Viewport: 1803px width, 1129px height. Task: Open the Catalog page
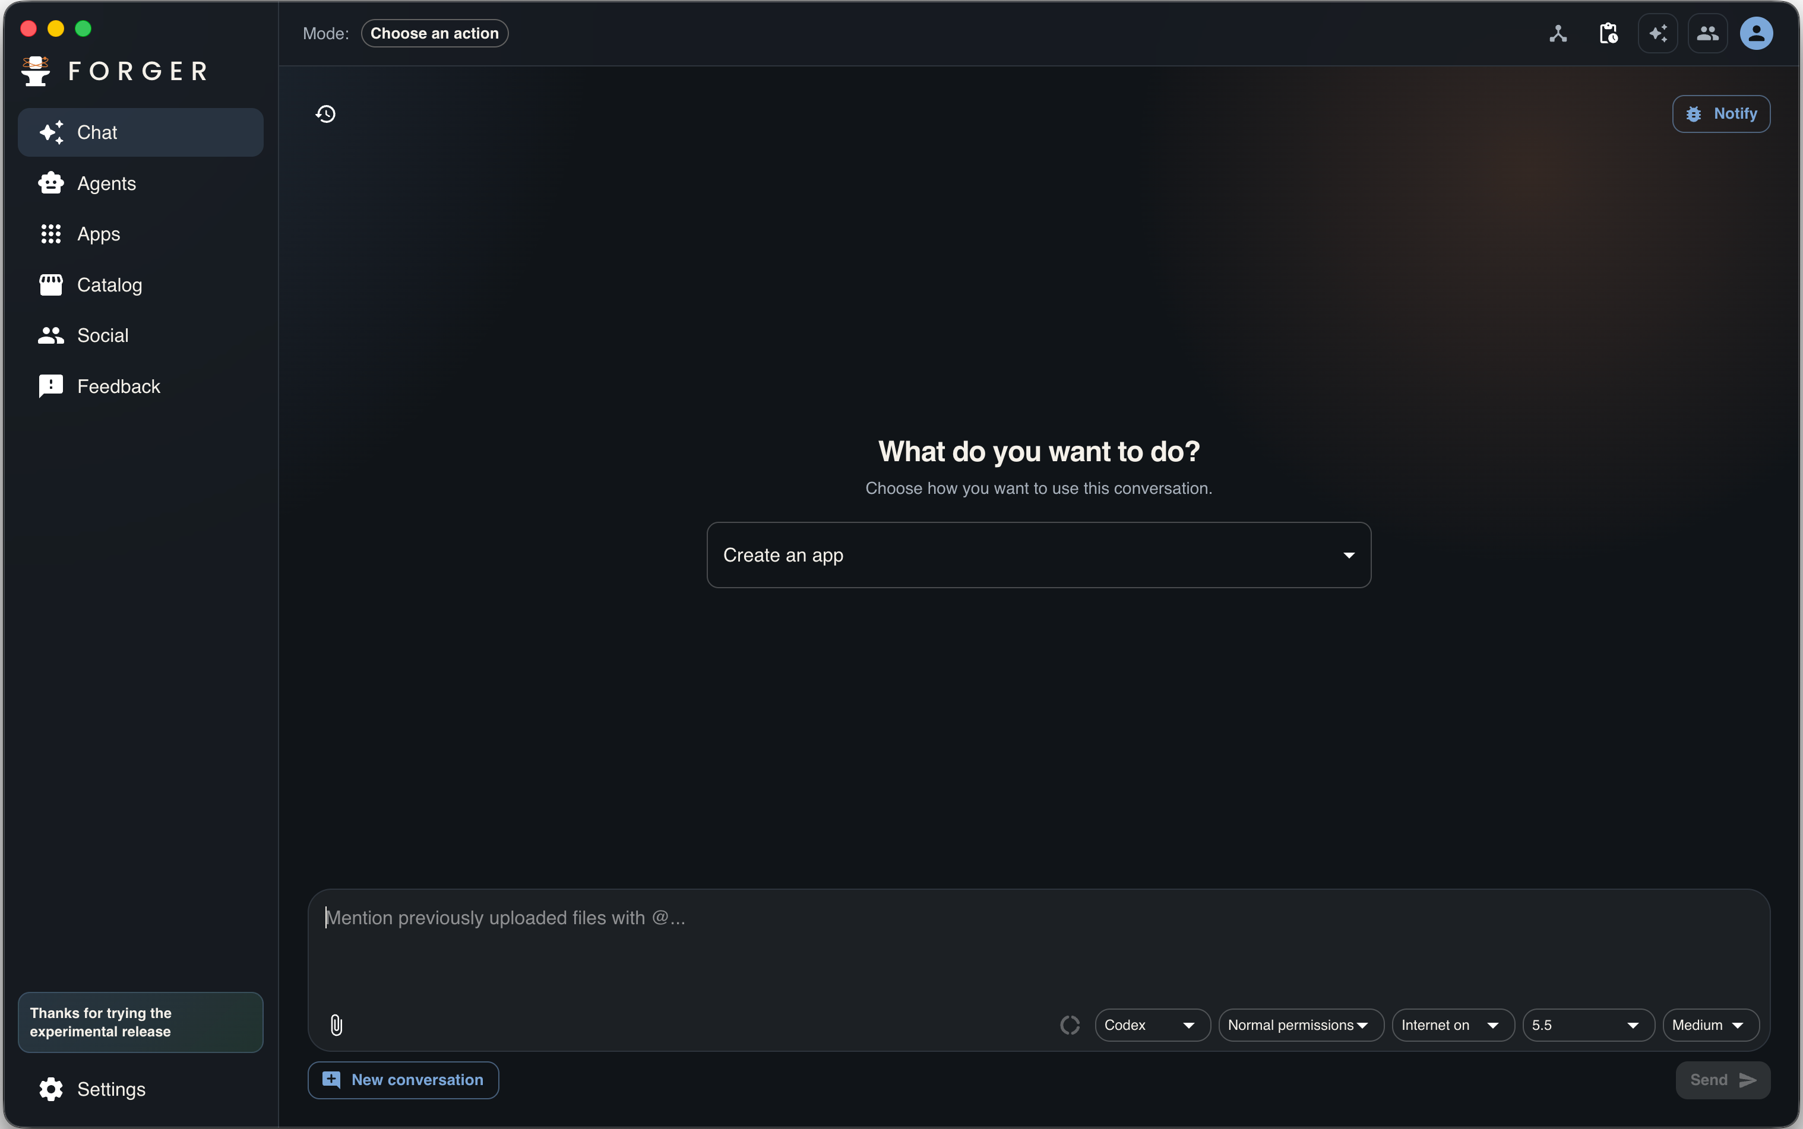click(x=140, y=284)
